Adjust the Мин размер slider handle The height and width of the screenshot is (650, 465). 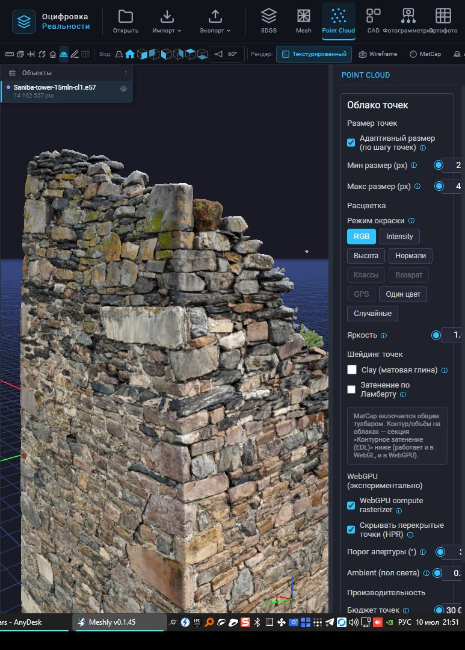click(438, 165)
